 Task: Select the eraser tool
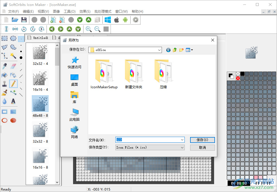[x=13, y=66]
